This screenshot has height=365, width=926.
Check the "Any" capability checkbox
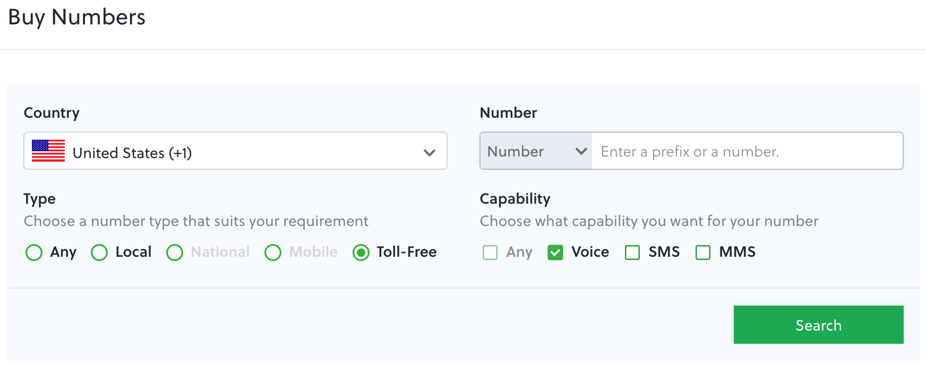pyautogui.click(x=490, y=253)
